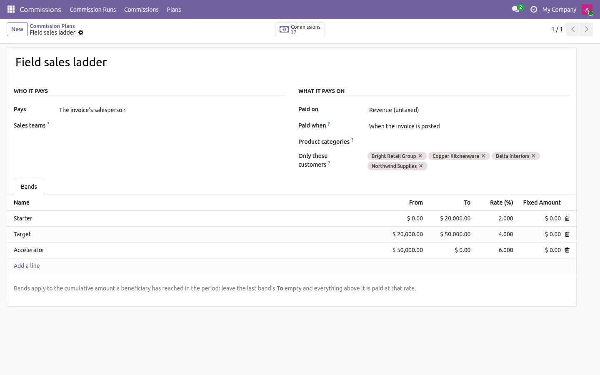This screenshot has height=375, width=600.
Task: Open the Paid on dropdown
Action: click(x=469, y=110)
